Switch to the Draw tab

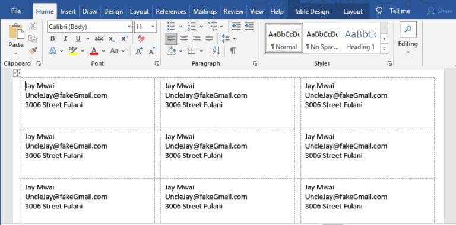pyautogui.click(x=90, y=12)
